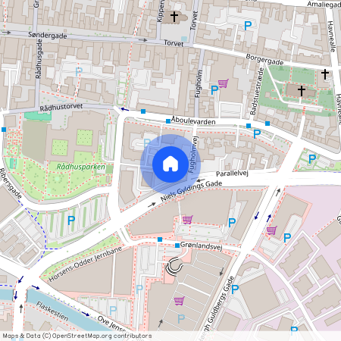The height and width of the screenshot is (341, 341).
Task: Select the Fugholmvej street label
Action: (192, 155)
